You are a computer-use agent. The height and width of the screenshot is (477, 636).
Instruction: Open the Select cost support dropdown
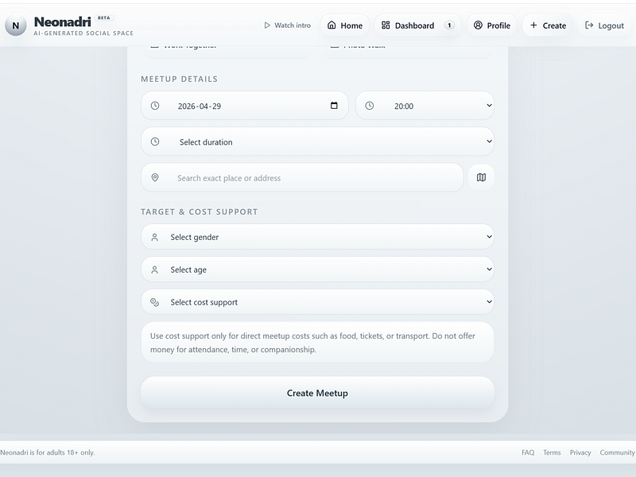pos(317,302)
